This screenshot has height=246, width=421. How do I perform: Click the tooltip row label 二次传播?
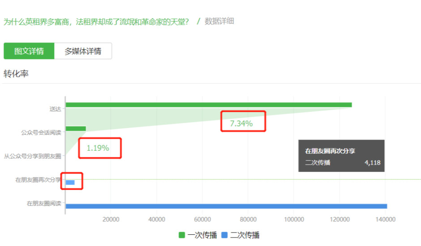pos(318,162)
